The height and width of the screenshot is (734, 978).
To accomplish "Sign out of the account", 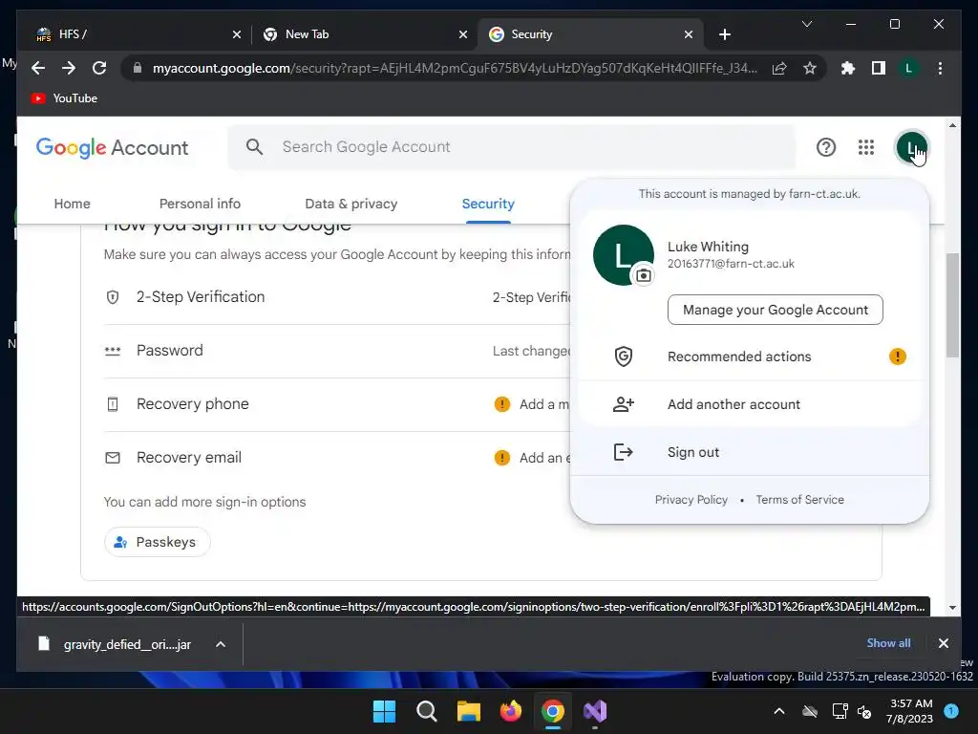I will [750, 452].
